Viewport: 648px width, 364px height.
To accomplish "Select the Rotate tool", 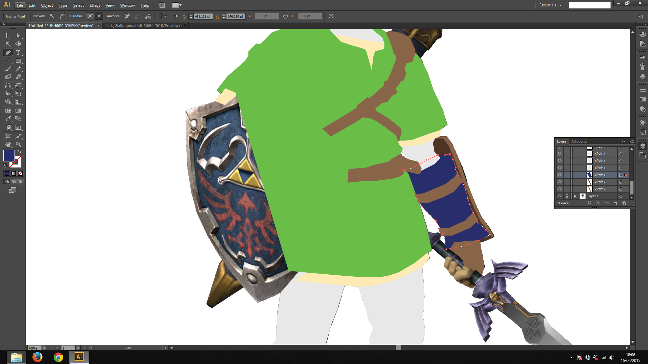I will pos(8,86).
